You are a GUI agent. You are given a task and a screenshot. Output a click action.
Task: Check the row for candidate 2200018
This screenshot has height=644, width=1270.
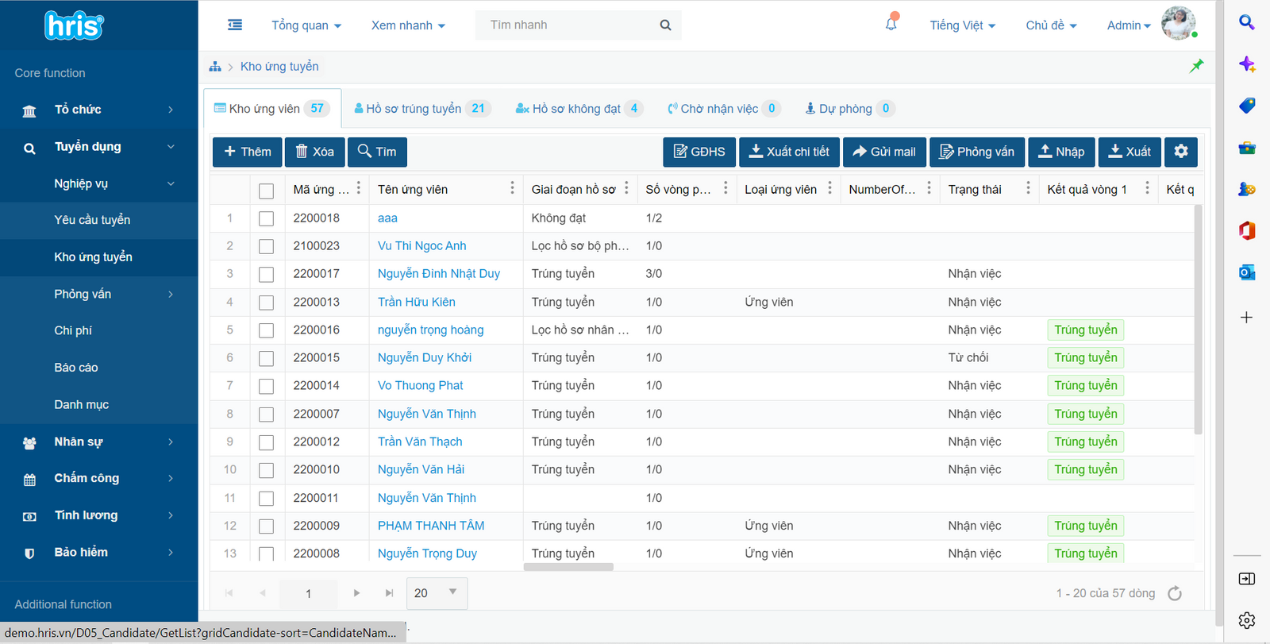point(266,218)
